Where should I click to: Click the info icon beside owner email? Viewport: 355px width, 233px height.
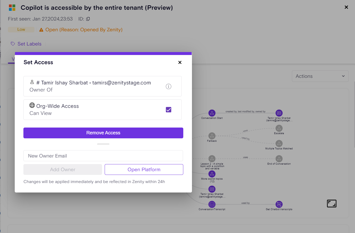169,86
